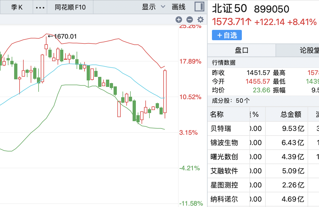The image size is (319, 207).
Task: Select 贝特瑞 in the constituent list
Action: pyautogui.click(x=221, y=128)
